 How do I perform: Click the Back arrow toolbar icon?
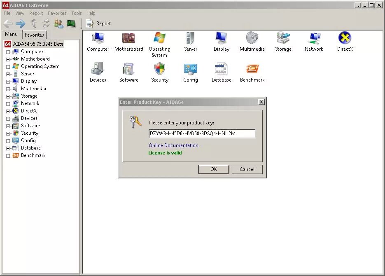(8, 23)
